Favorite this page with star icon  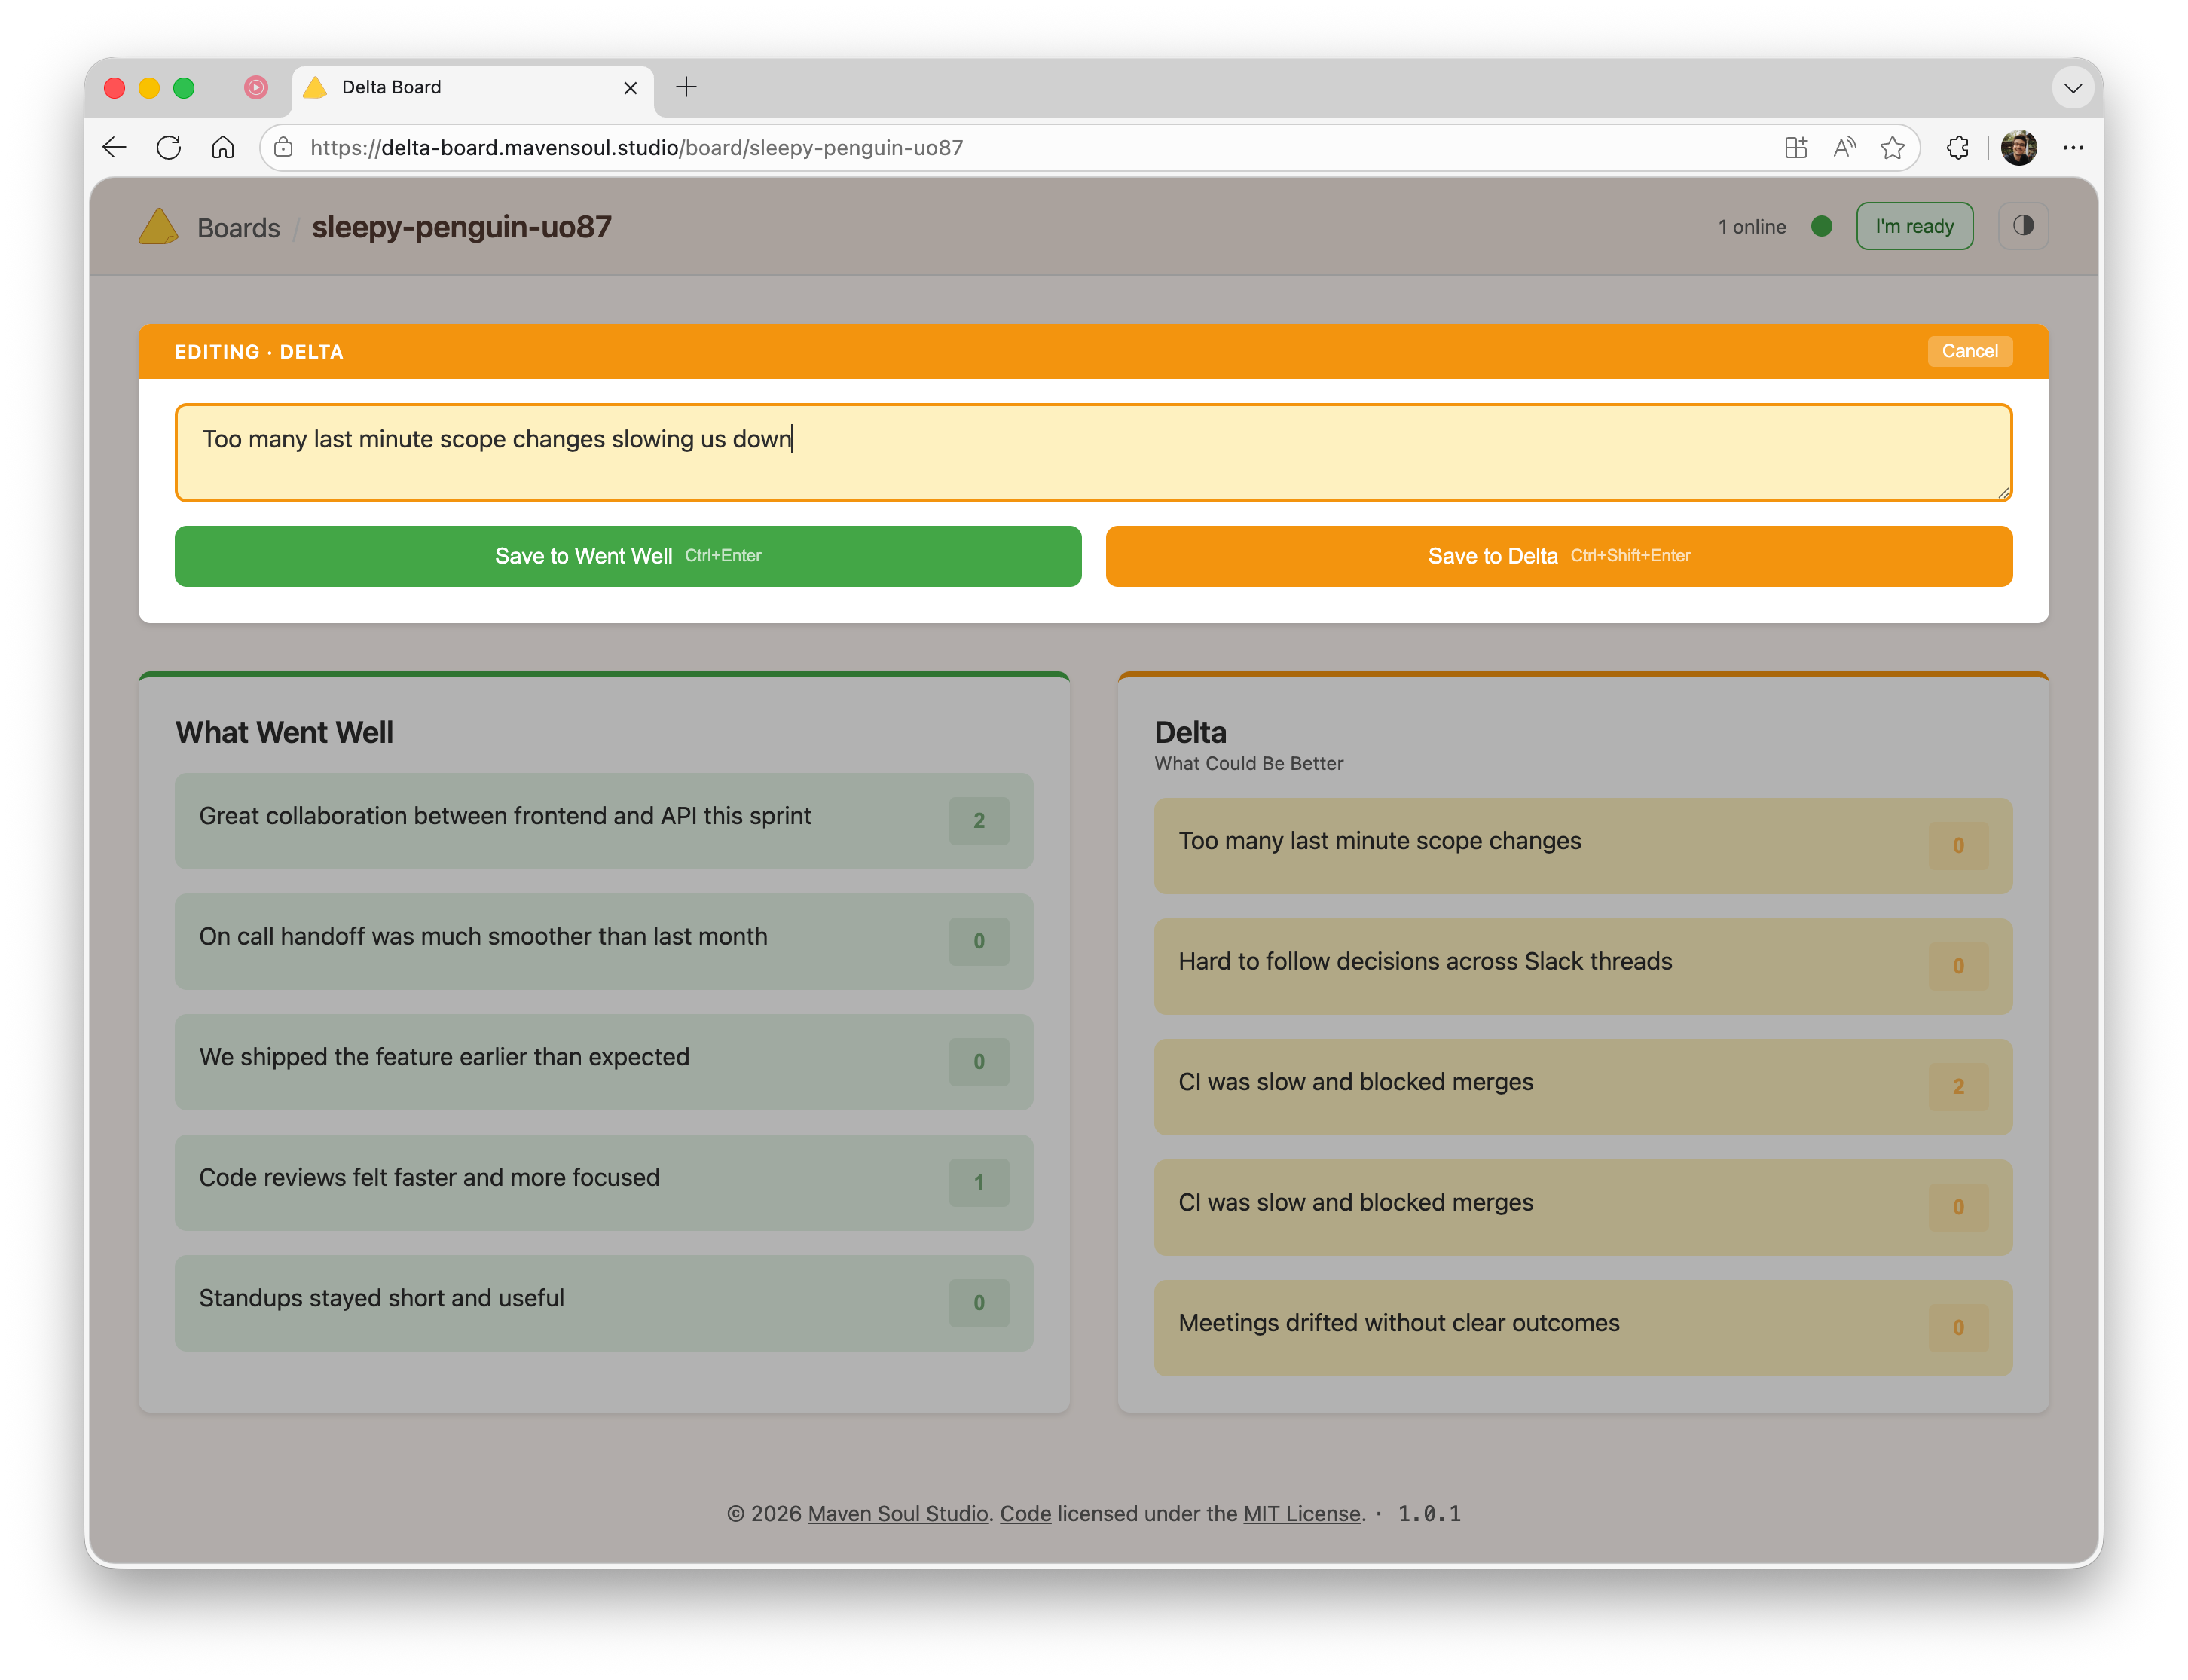[1892, 148]
